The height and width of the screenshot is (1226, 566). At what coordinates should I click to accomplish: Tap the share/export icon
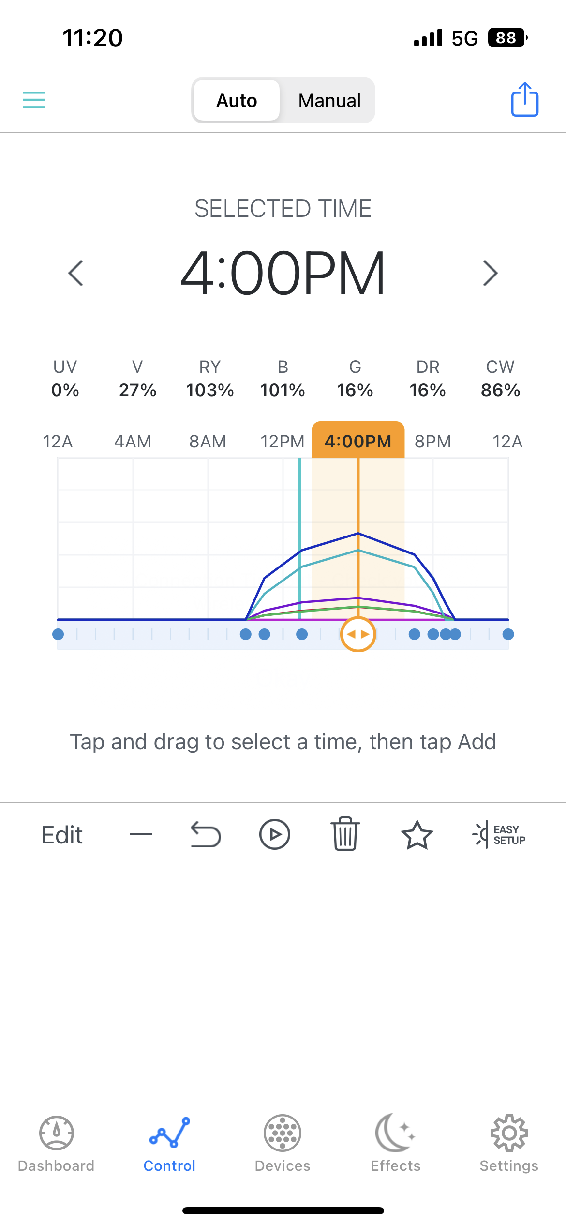click(x=524, y=99)
